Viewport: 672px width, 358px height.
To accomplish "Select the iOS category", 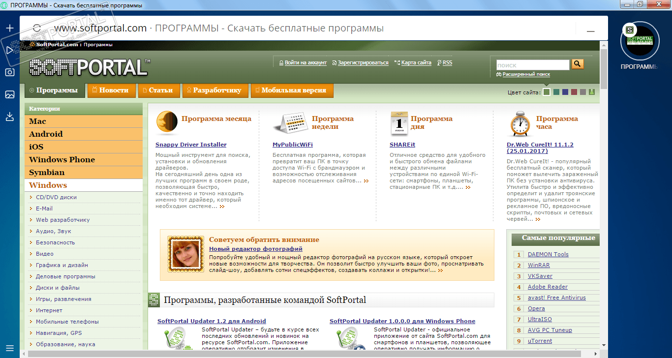I will [x=84, y=147].
